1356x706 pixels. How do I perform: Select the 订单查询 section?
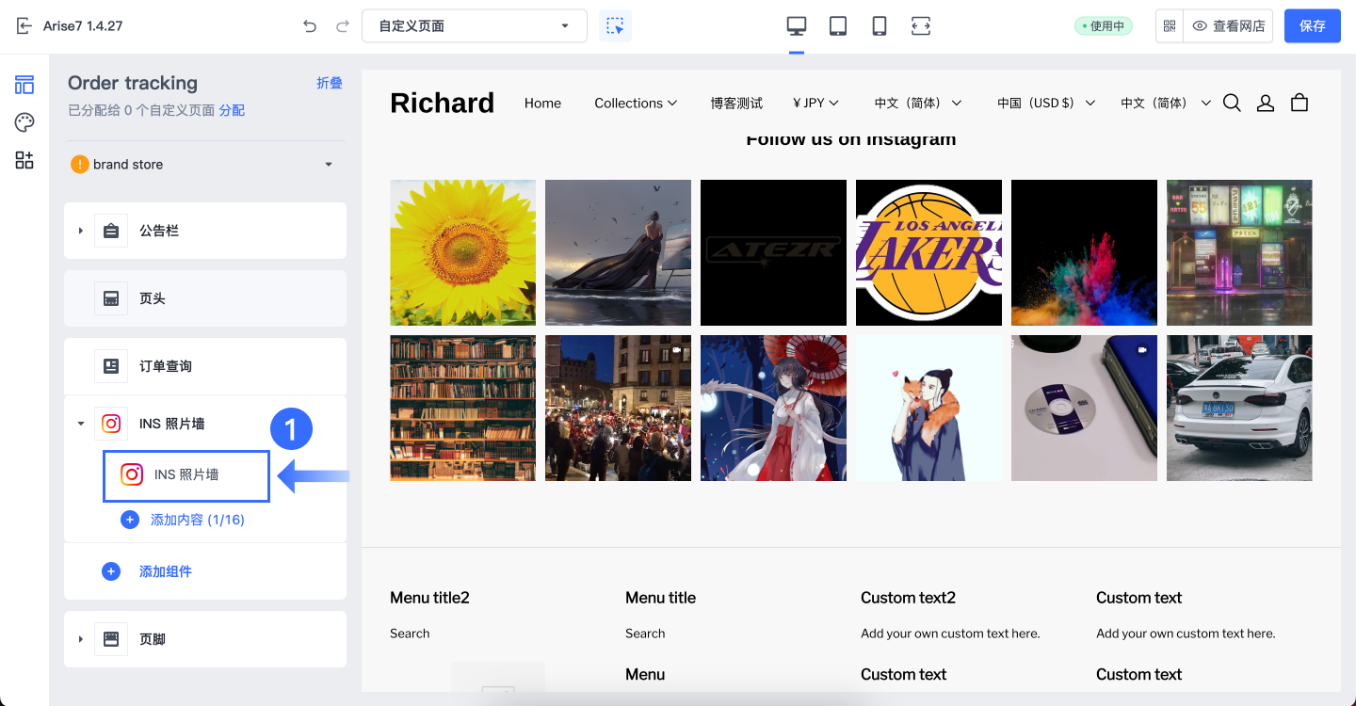[166, 366]
